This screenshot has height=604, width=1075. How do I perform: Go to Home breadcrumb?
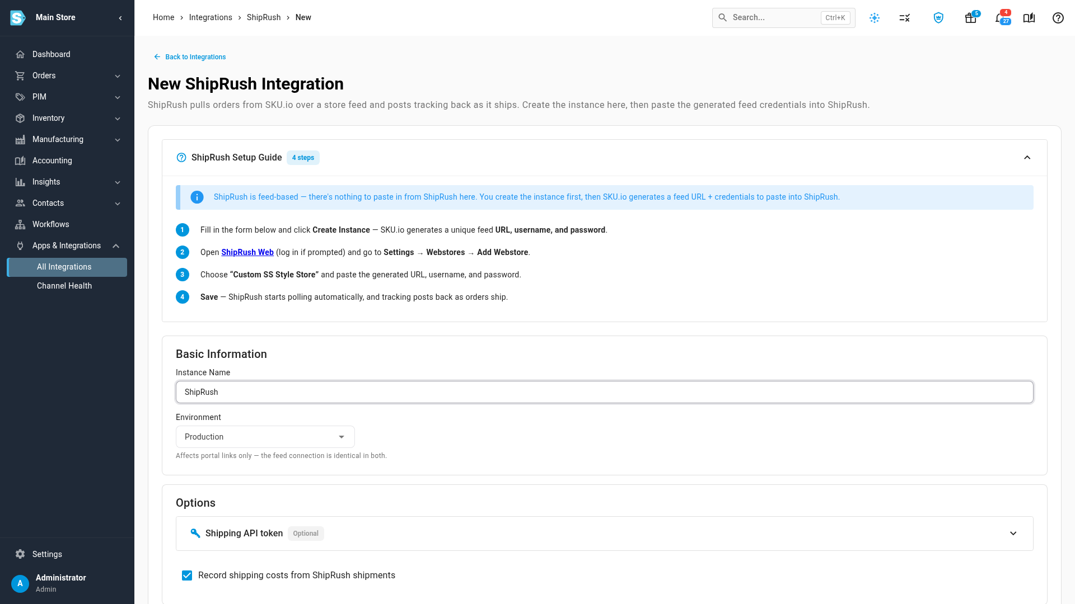coord(163,17)
